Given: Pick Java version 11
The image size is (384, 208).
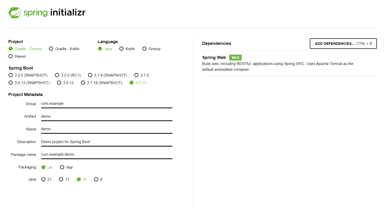Looking at the screenshot, I should coord(82,180).
